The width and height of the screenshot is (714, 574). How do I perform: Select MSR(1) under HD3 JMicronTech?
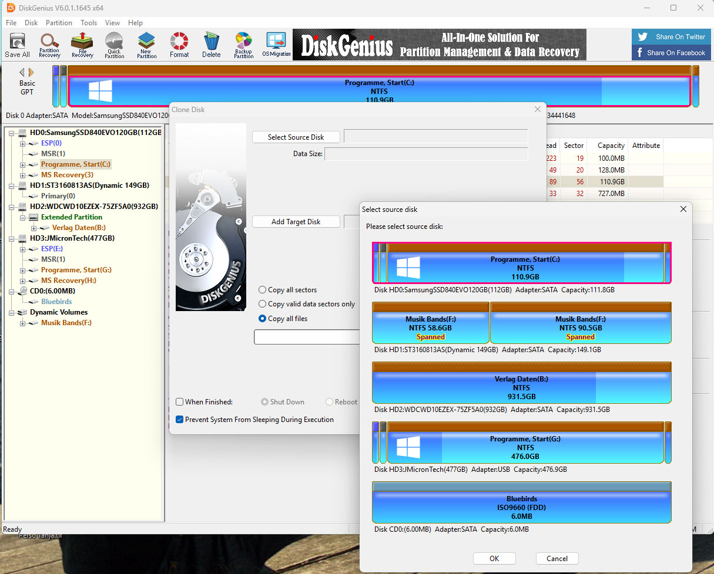pyautogui.click(x=53, y=259)
